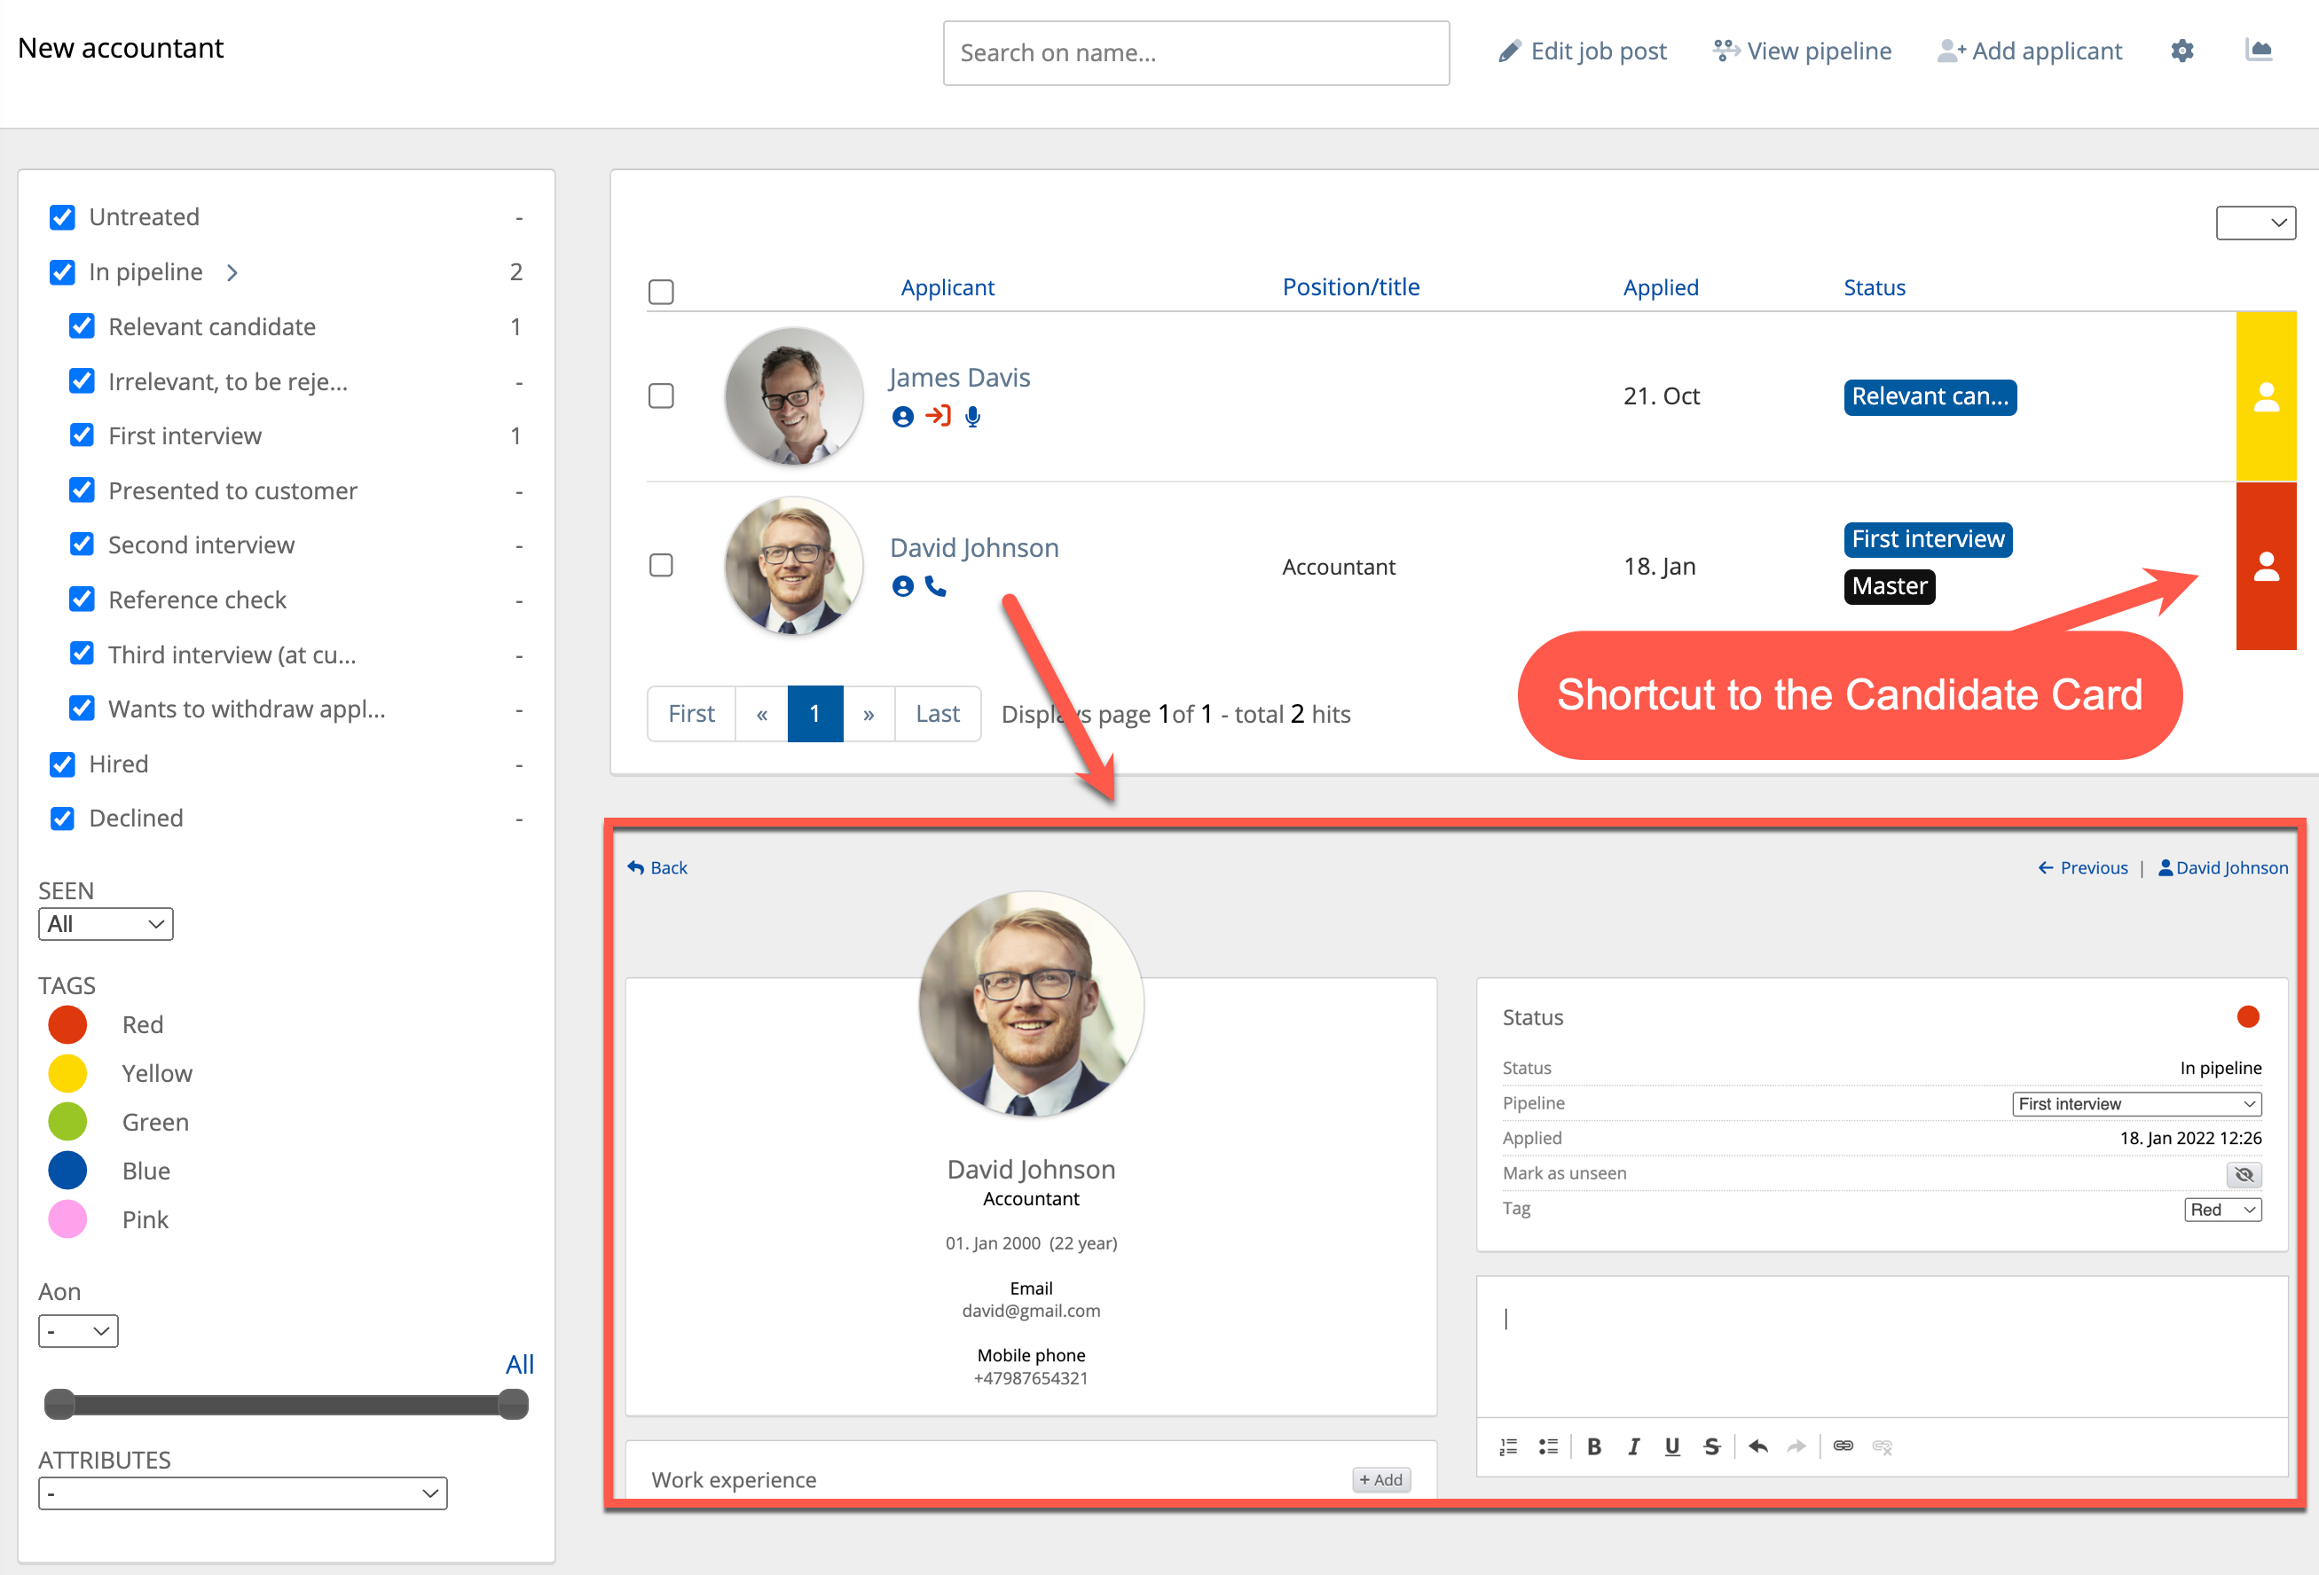Click the profile icon under David Johnson's name in the list

[902, 586]
